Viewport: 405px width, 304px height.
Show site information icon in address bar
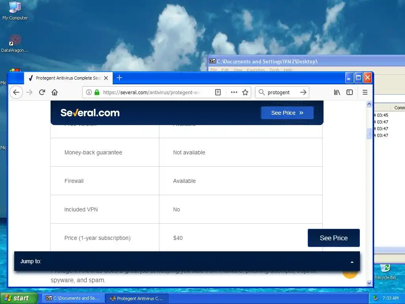[x=89, y=92]
